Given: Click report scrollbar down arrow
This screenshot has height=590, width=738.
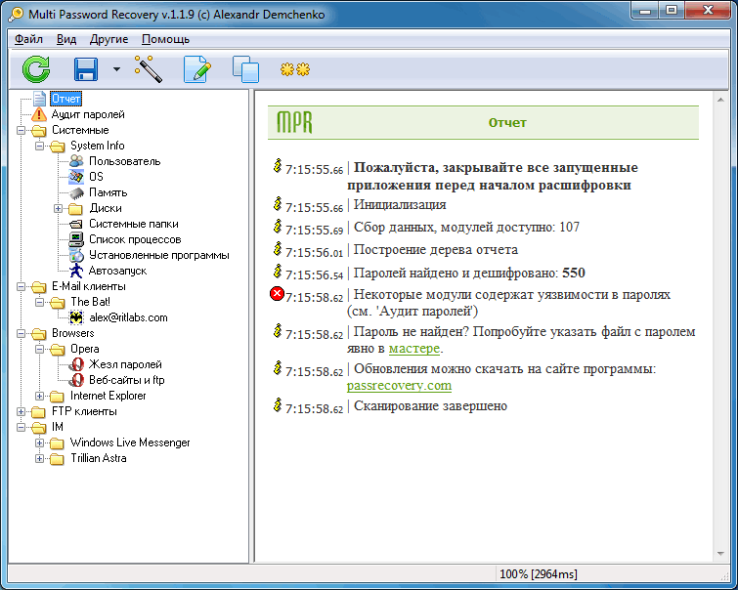Looking at the screenshot, I should (720, 554).
